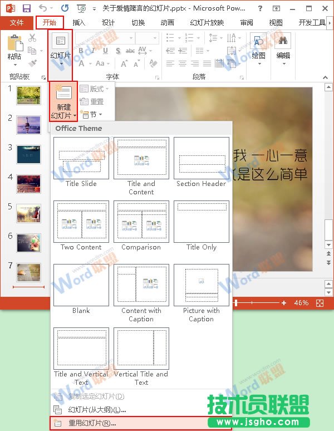The width and height of the screenshot is (334, 431).
Task: Choose the Blank layout
Action: 81,289
